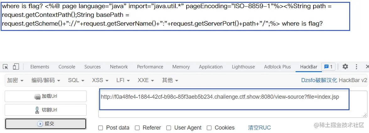Enable the Post data checkbox
Viewport: 369px width, 133px height.
click(101, 128)
